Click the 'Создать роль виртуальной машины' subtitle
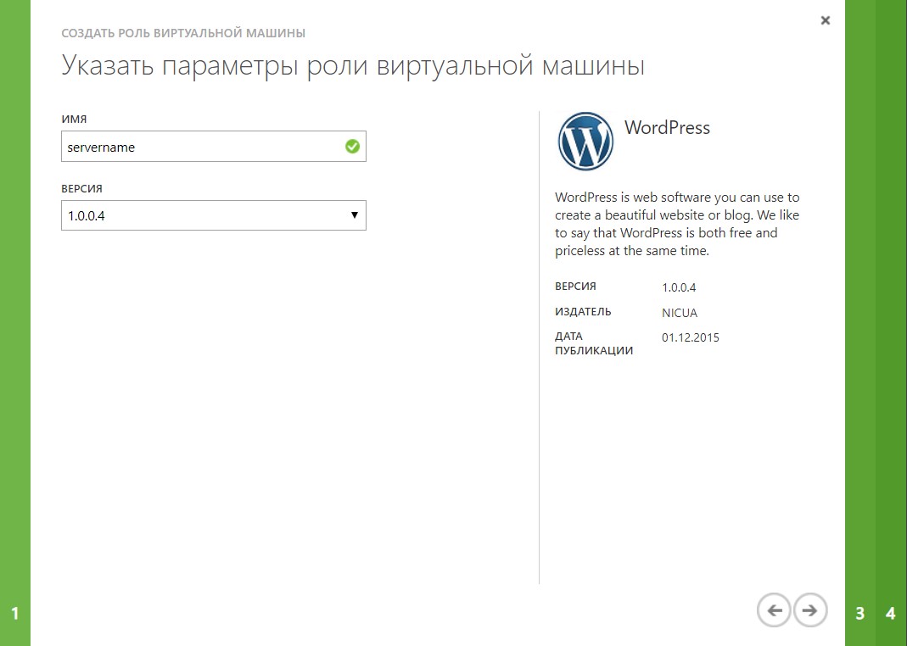This screenshot has height=646, width=907. [183, 33]
